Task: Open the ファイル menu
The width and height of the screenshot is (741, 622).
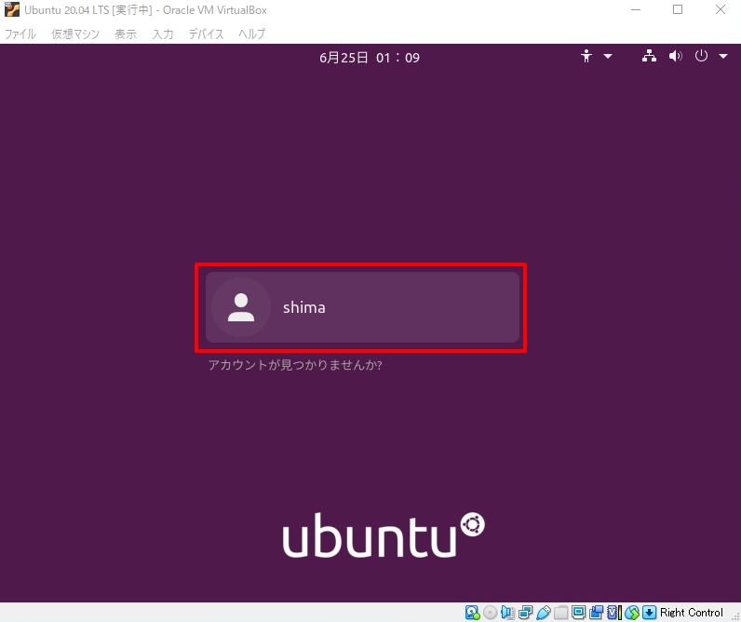Action: 20,34
